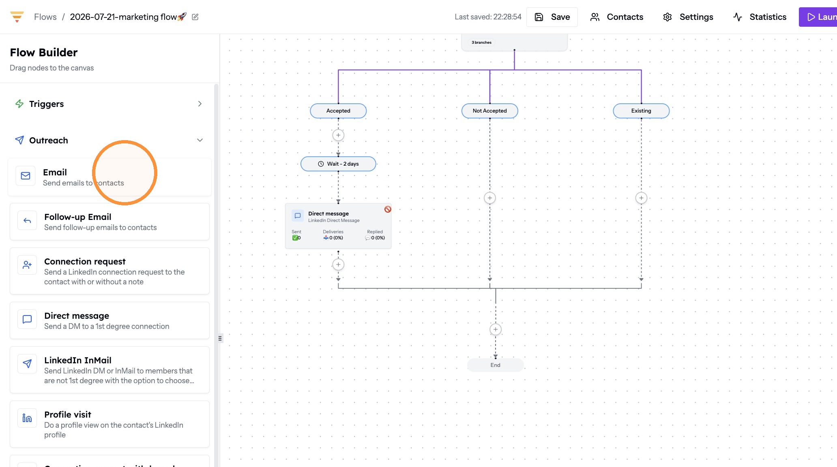
Task: Click the funnel app logo
Action: click(x=17, y=17)
